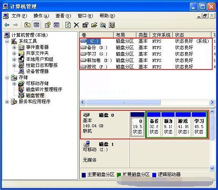Open the 操作(A) menu

point(41,16)
